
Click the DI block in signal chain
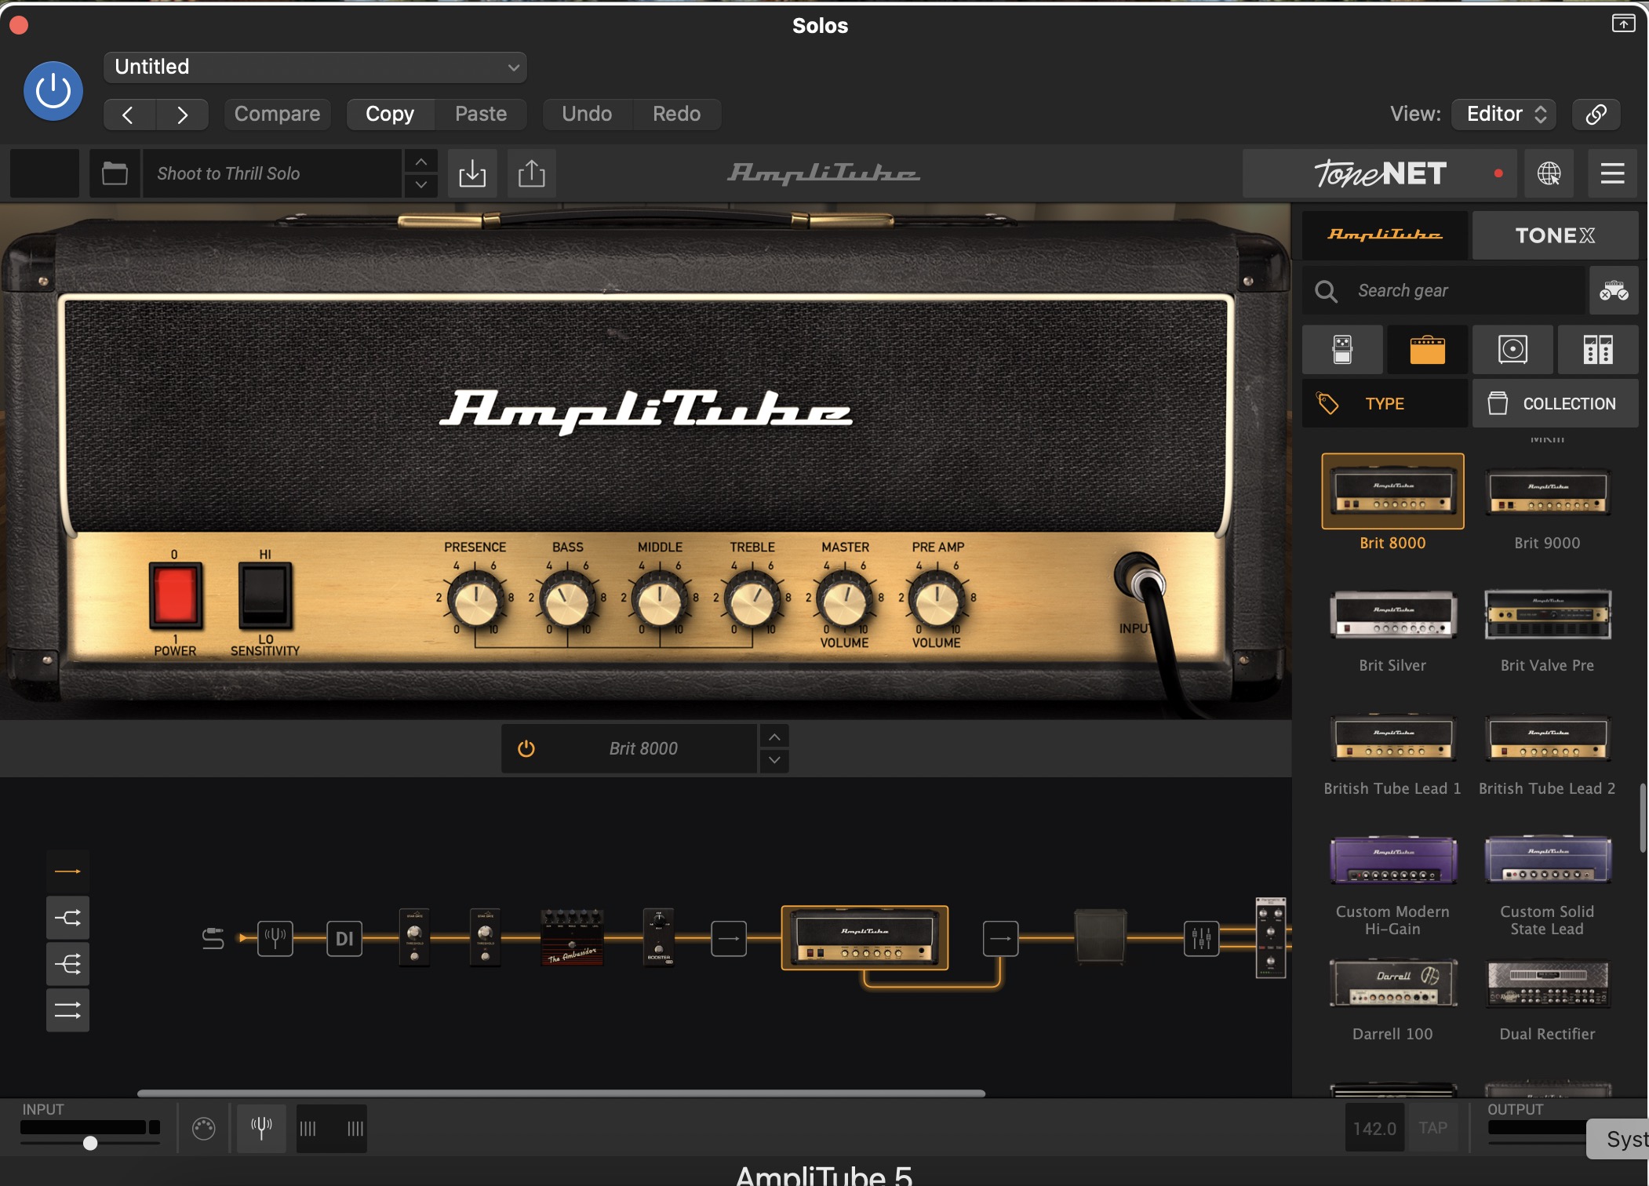click(344, 938)
